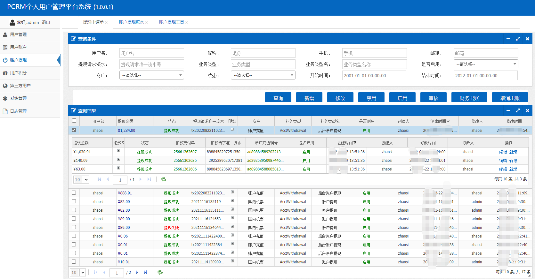
Task: Click the refresh icon in the bottom pager
Action: click(160, 272)
